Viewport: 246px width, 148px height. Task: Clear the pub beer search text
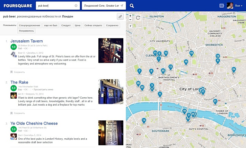(76, 6)
